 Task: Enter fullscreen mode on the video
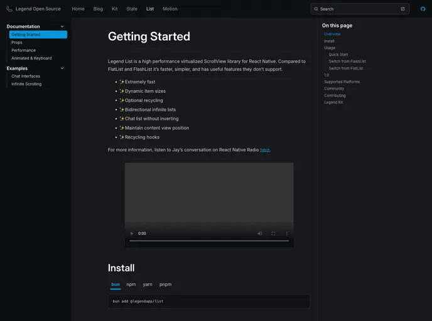273,233
